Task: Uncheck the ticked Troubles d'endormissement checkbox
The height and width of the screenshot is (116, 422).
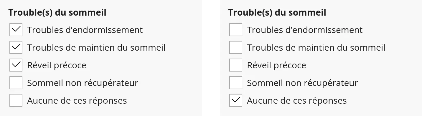Action: click(16, 30)
